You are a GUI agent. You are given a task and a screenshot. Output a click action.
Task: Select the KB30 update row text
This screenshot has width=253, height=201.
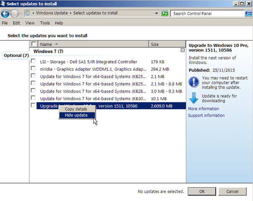pyautogui.click(x=93, y=99)
